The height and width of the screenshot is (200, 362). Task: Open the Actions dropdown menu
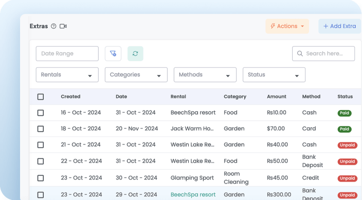pos(287,26)
